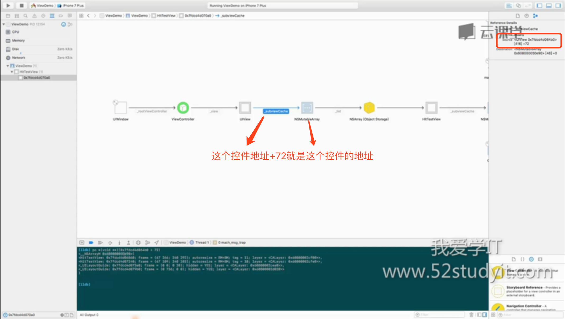The height and width of the screenshot is (319, 565).
Task: Go forward in editor history
Action: point(95,16)
